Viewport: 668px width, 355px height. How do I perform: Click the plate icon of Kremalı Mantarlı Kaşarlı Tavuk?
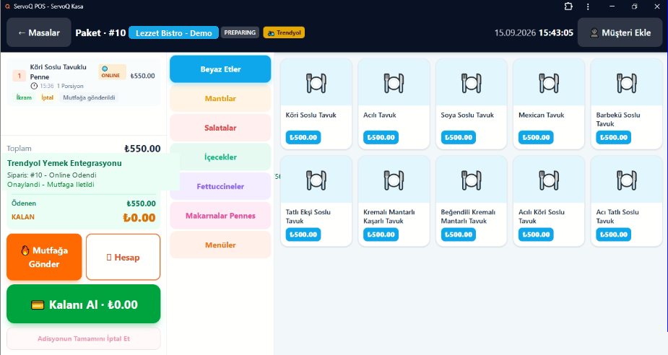394,180
